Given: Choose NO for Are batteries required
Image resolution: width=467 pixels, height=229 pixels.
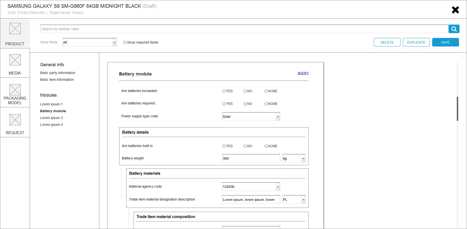Looking at the screenshot, I should pyautogui.click(x=245, y=104).
